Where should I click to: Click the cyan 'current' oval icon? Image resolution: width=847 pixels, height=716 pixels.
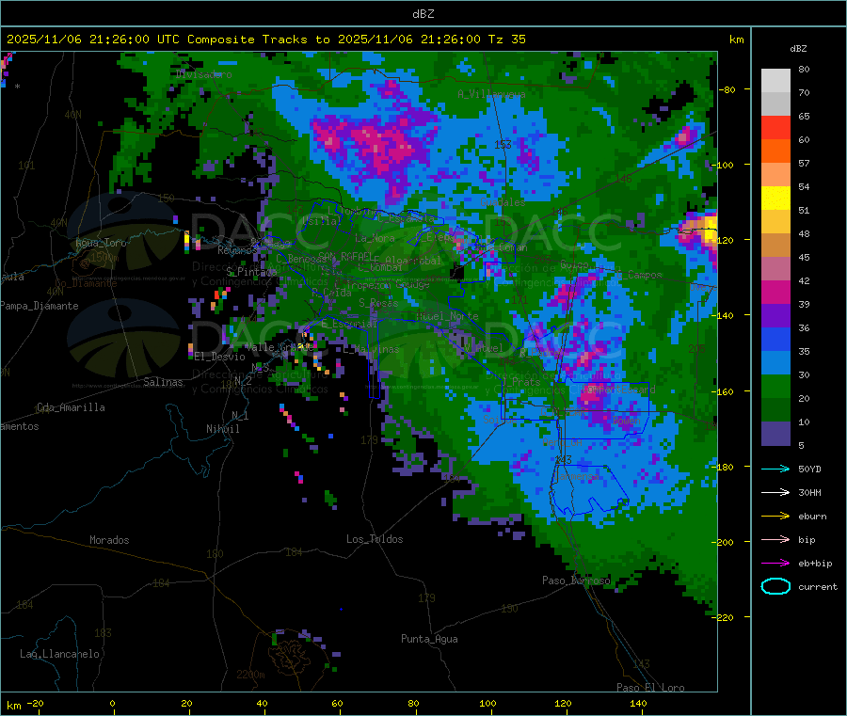pyautogui.click(x=775, y=586)
